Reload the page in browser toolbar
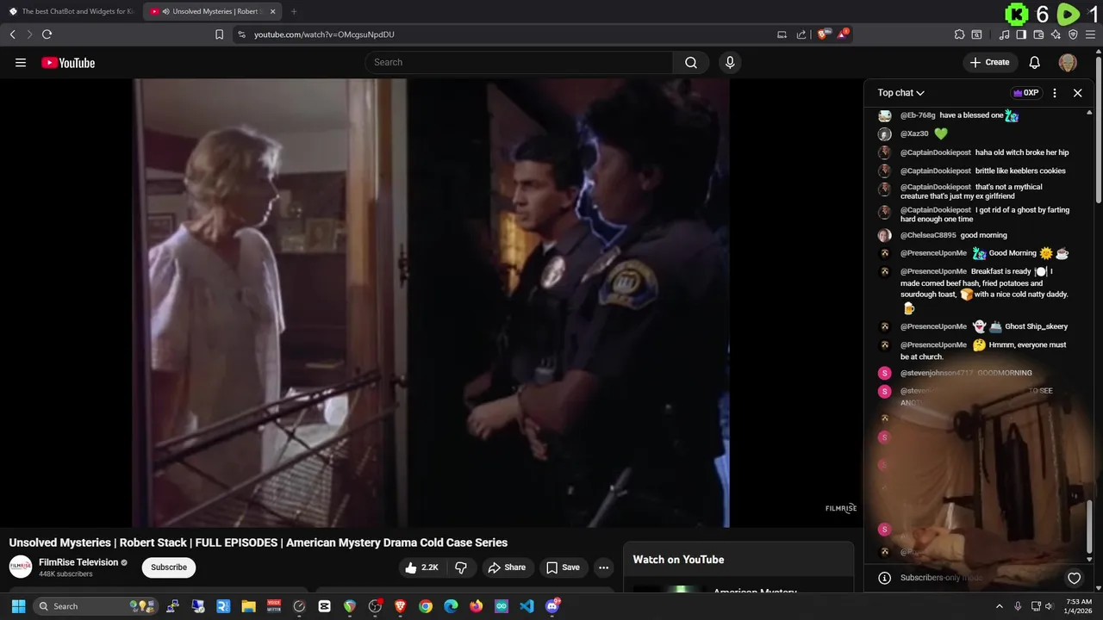The image size is (1103, 620). (x=47, y=34)
